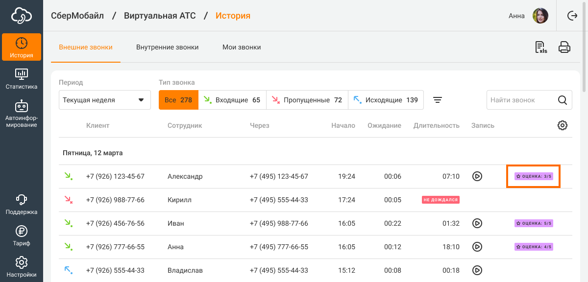
Task: Open the Тариф ruble icon
Action: (x=21, y=235)
